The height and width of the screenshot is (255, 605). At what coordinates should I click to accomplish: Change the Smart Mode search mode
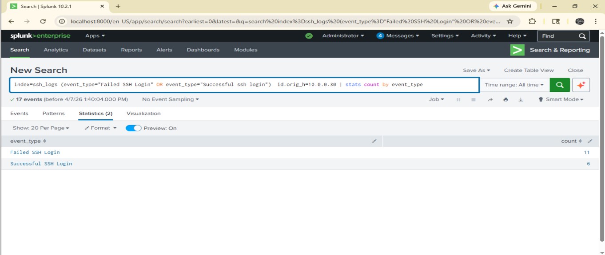[x=561, y=100]
